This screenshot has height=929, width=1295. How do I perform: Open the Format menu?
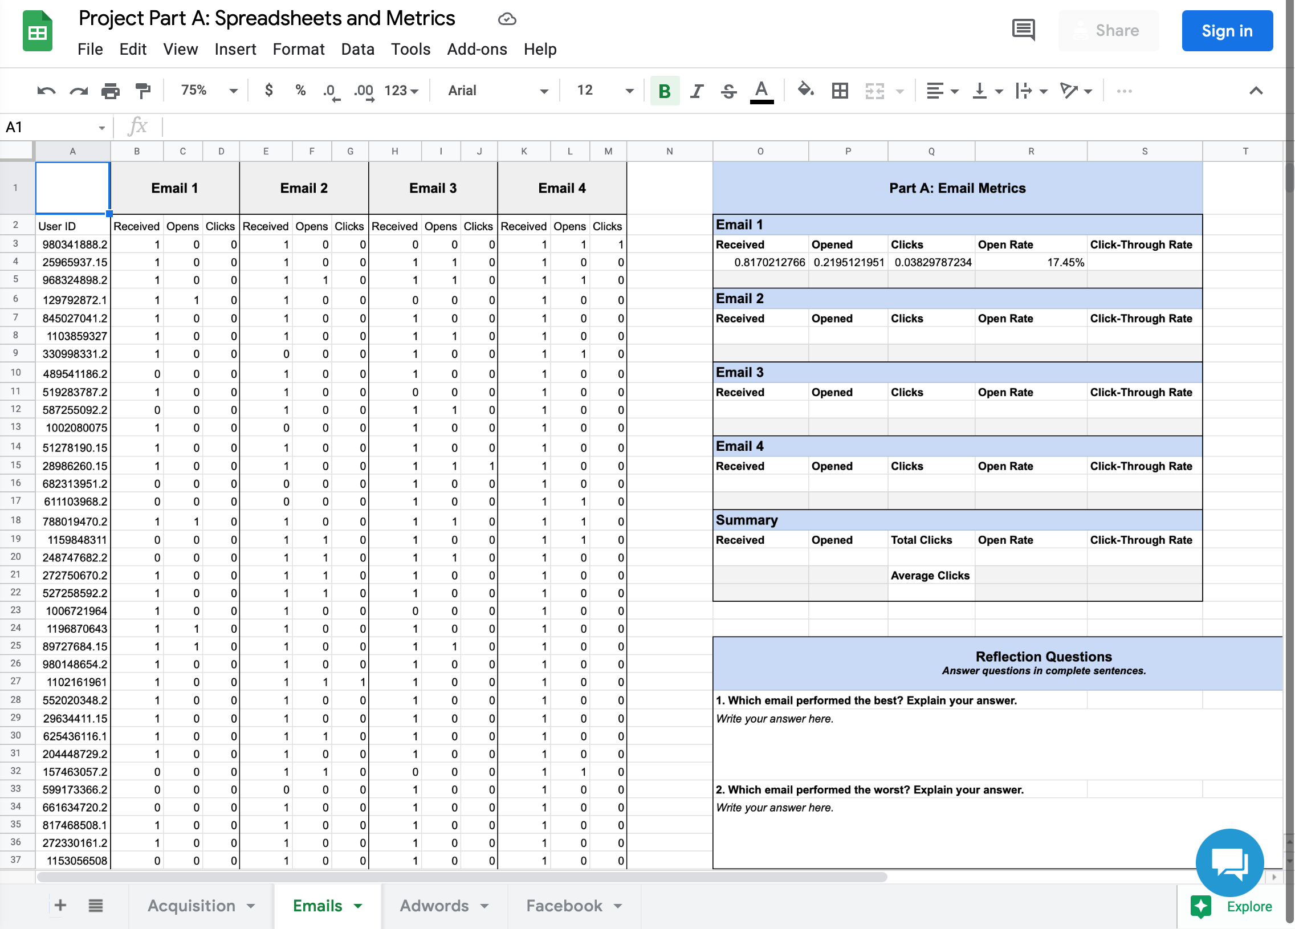pos(298,49)
